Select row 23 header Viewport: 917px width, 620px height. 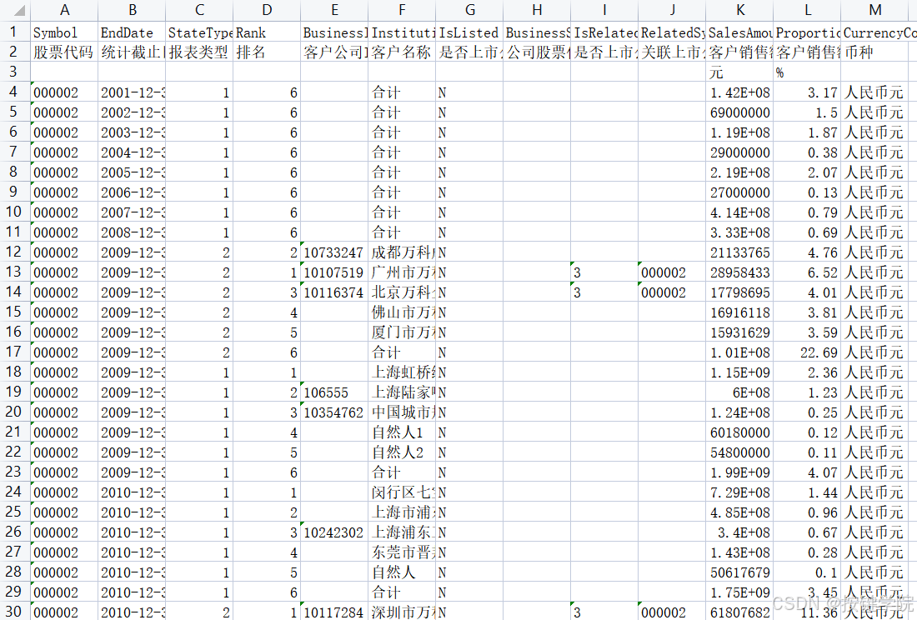pyautogui.click(x=15, y=472)
